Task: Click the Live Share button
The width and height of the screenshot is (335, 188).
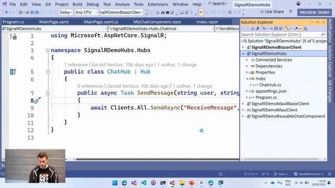Action: point(272,11)
